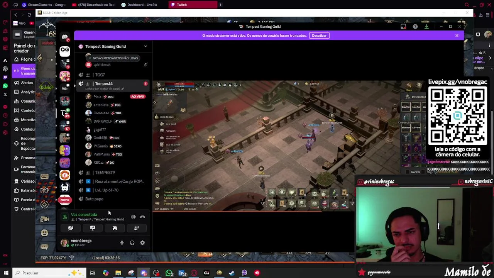This screenshot has width=494, height=278.
Task: Switch to Dashboard - LivePix tab
Action: [x=142, y=5]
